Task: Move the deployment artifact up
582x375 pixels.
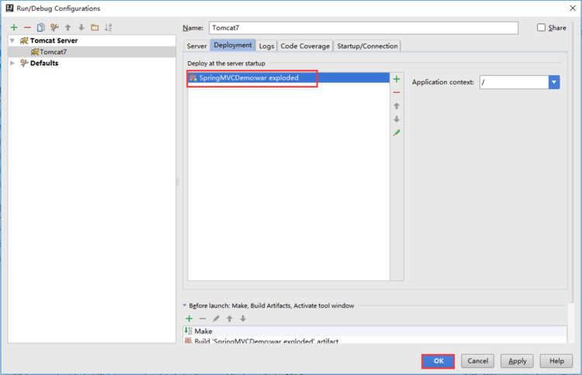Action: pos(397,106)
